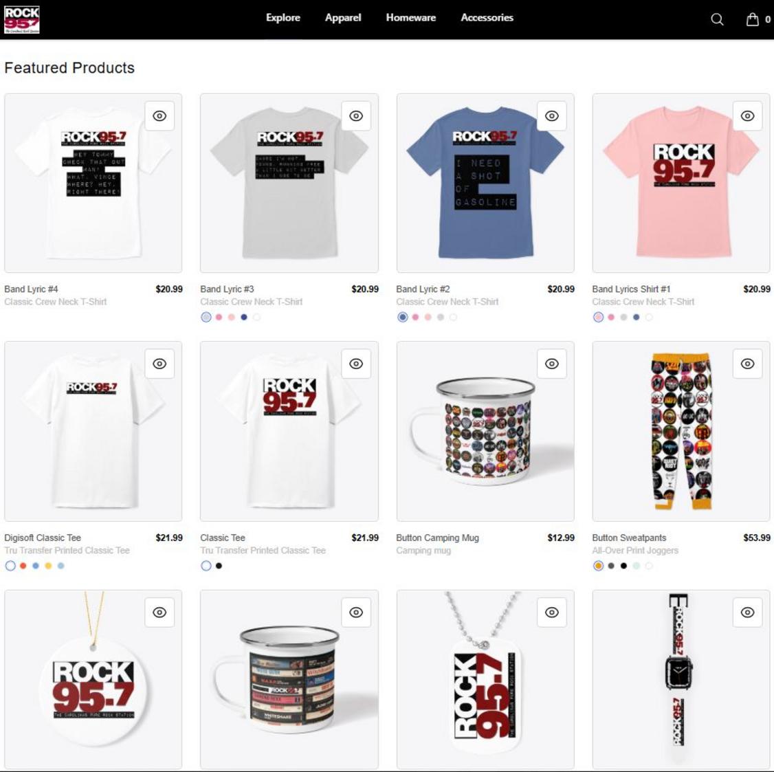Open the Explore menu

(283, 18)
